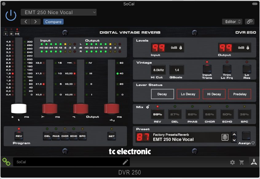The height and width of the screenshot is (179, 260).
Task: Select the Hi Decay lever status button
Action: pyautogui.click(x=214, y=94)
